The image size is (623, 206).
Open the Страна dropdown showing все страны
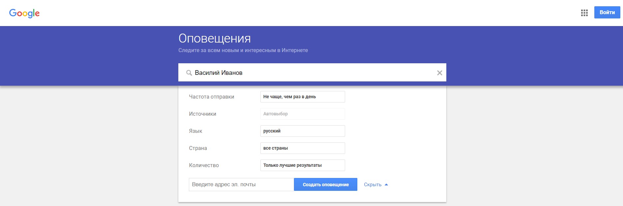[x=303, y=148]
